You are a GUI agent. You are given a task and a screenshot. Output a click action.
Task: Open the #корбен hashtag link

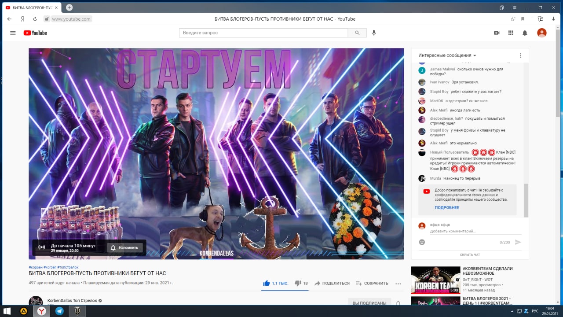pos(35,267)
